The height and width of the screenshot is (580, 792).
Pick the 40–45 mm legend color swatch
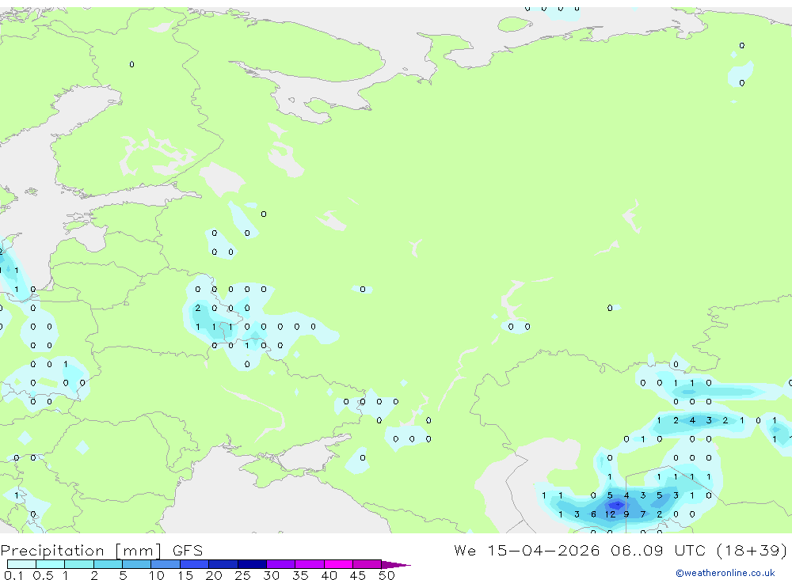click(x=338, y=564)
